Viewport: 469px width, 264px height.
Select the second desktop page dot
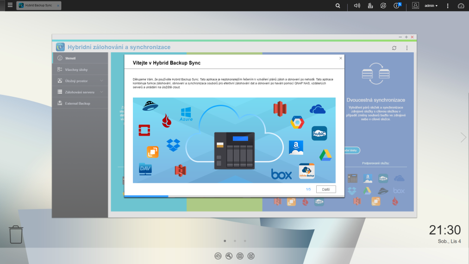235,241
